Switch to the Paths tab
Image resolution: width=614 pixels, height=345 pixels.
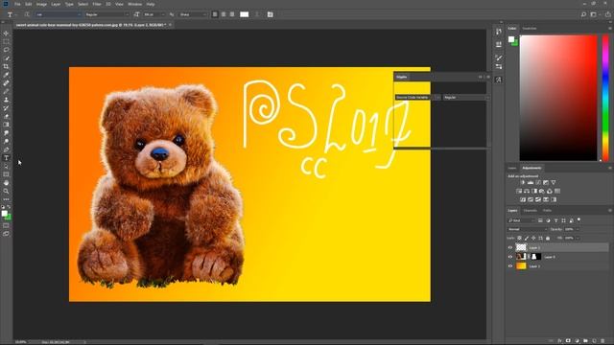point(547,211)
